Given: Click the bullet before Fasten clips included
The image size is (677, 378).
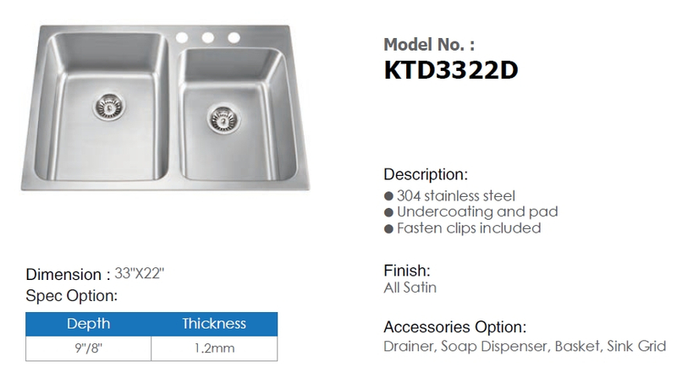Looking at the screenshot, I should pyautogui.click(x=388, y=228).
